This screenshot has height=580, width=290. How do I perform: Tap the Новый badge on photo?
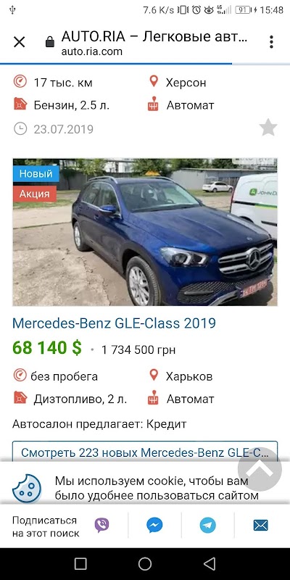(36, 173)
